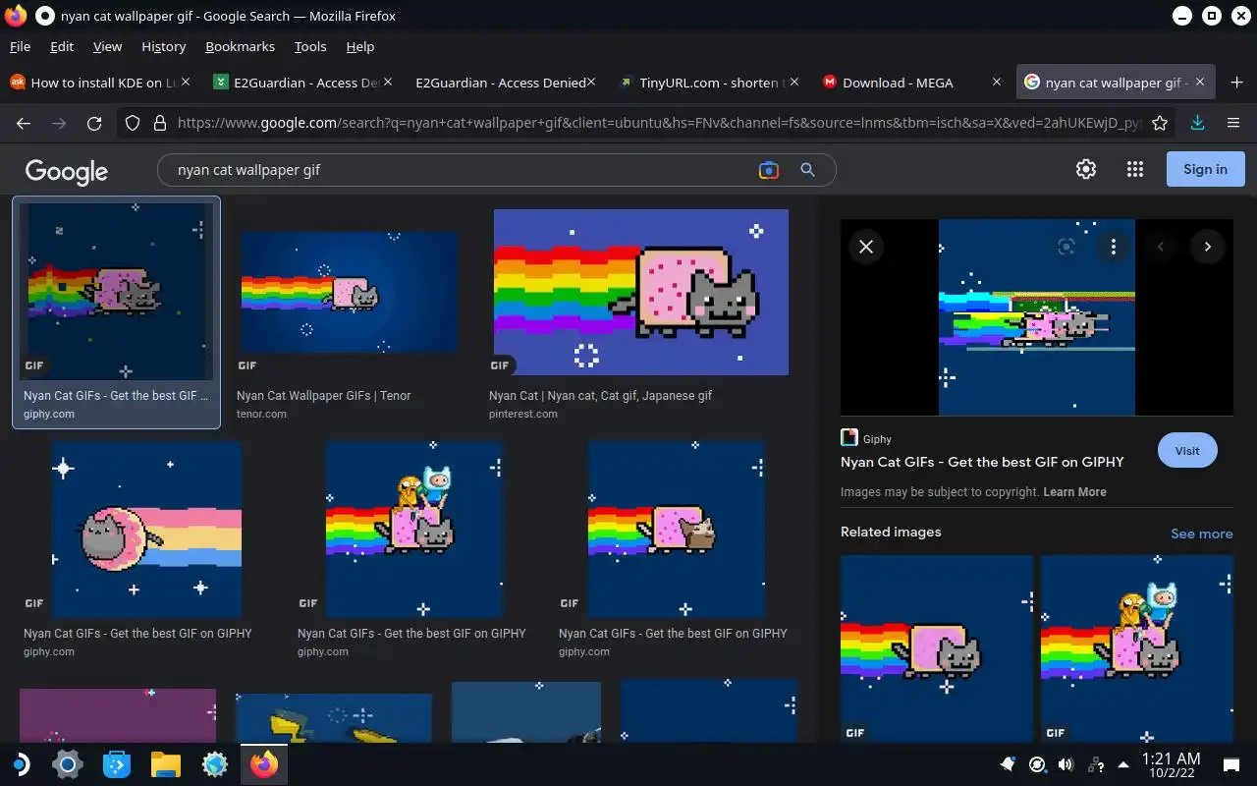Switch to the TinyURL.com tab

[x=708, y=83]
